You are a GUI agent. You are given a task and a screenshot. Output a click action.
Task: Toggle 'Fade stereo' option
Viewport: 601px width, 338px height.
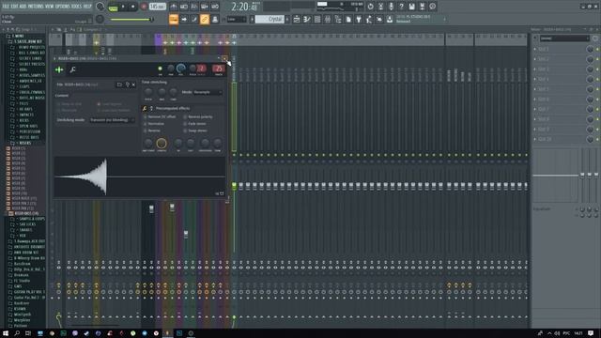(x=194, y=123)
